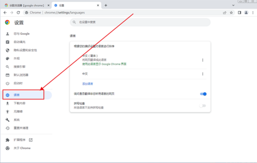This screenshot has width=257, height=163.
Task: Select the Languages (语言) sidebar item
Action: (x=27, y=95)
